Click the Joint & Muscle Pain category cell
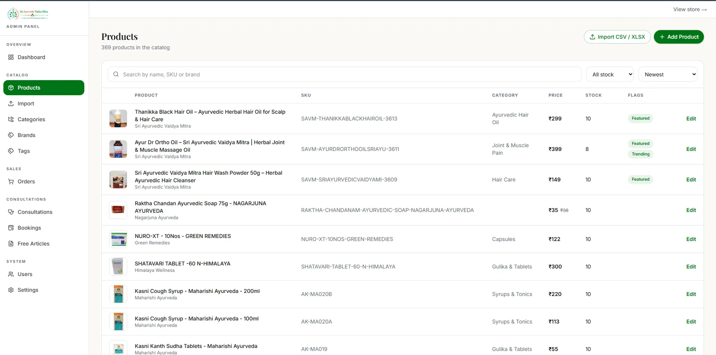The width and height of the screenshot is (716, 355). coord(510,149)
